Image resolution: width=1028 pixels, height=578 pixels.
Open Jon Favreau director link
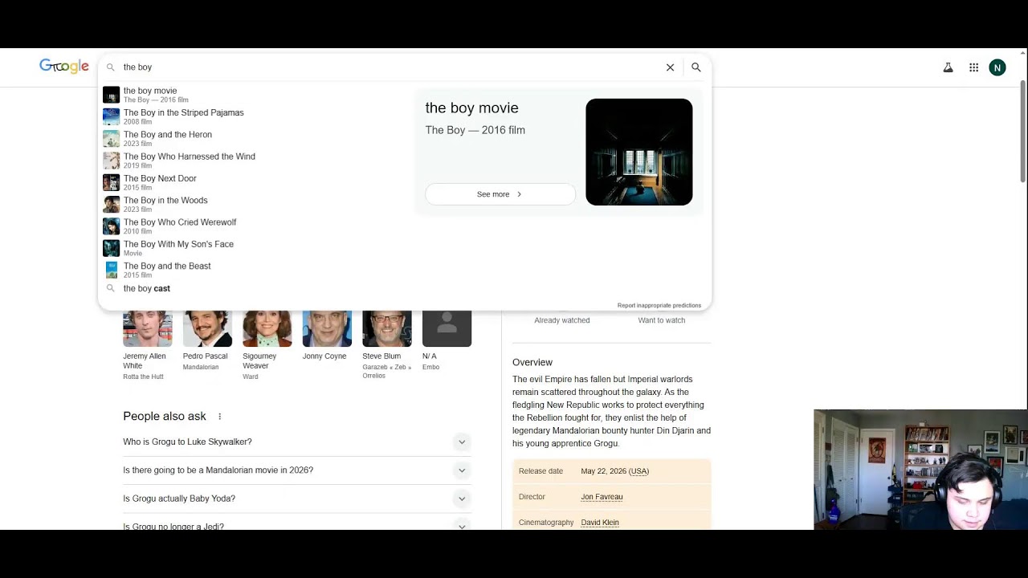point(602,497)
